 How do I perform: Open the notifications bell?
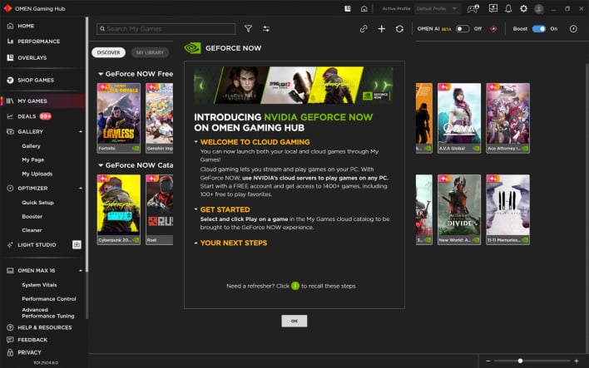508,8
